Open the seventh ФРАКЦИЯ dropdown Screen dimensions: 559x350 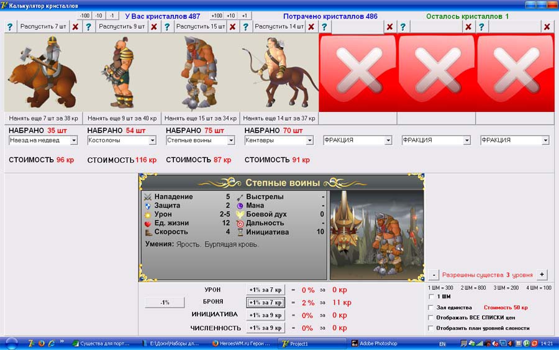coord(545,140)
